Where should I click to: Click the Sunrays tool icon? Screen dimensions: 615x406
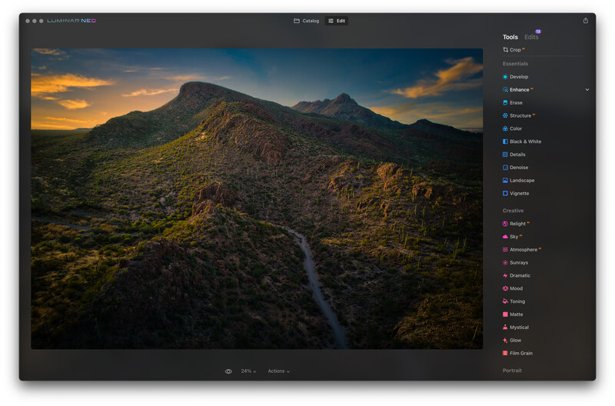pos(505,262)
